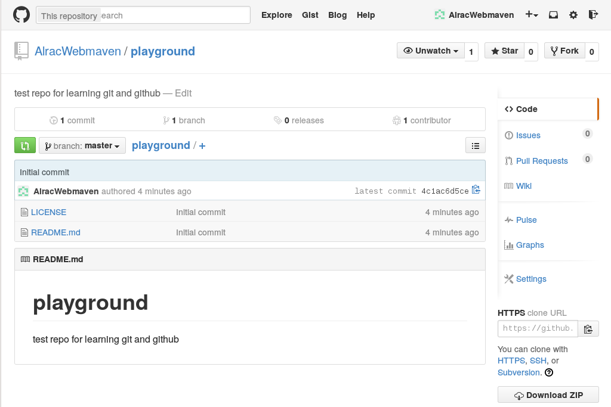Open commit hash 4c1ac6d5ce
This screenshot has width=611, height=407.
click(x=445, y=191)
